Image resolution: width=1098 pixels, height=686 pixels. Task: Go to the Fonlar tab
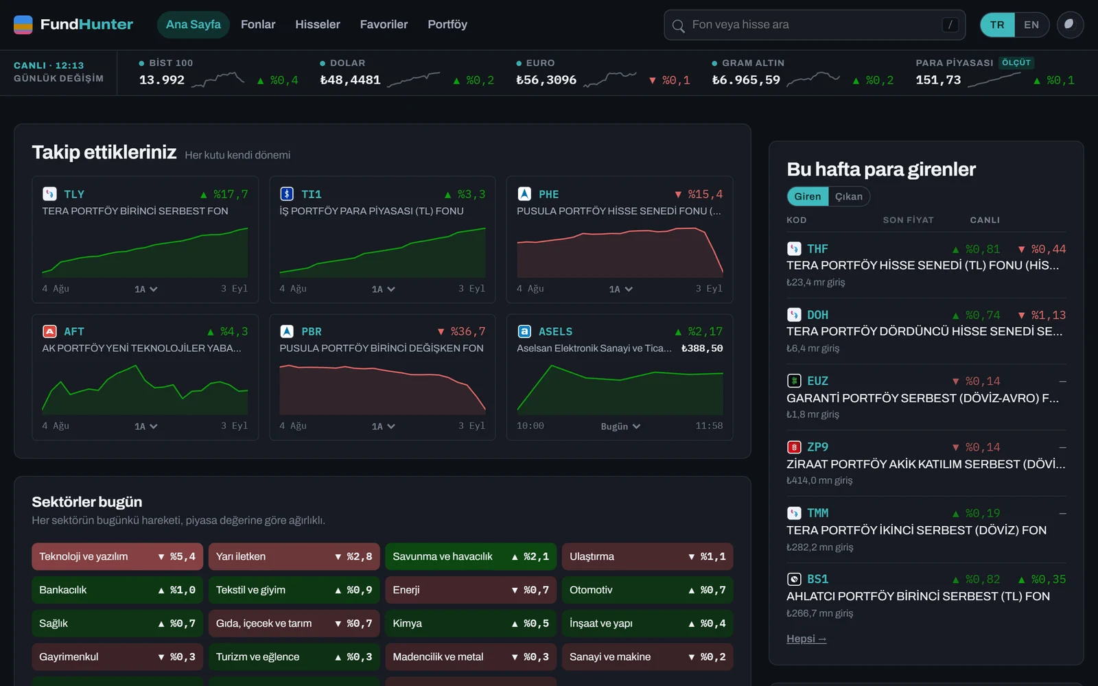click(x=258, y=25)
